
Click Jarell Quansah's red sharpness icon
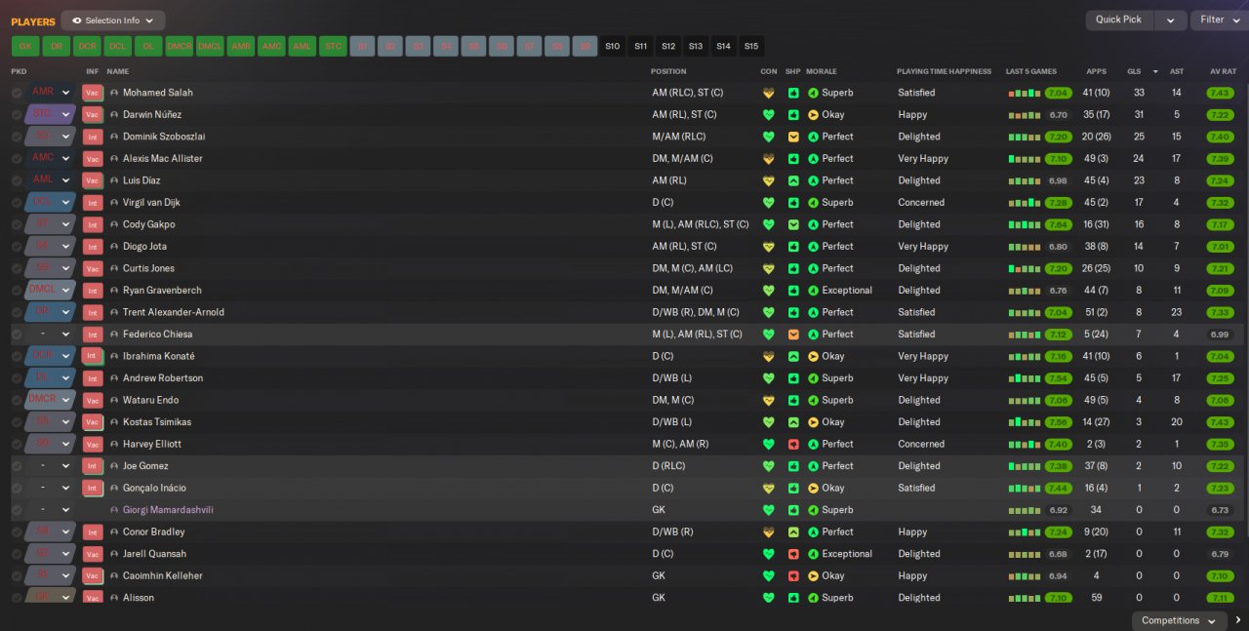793,554
